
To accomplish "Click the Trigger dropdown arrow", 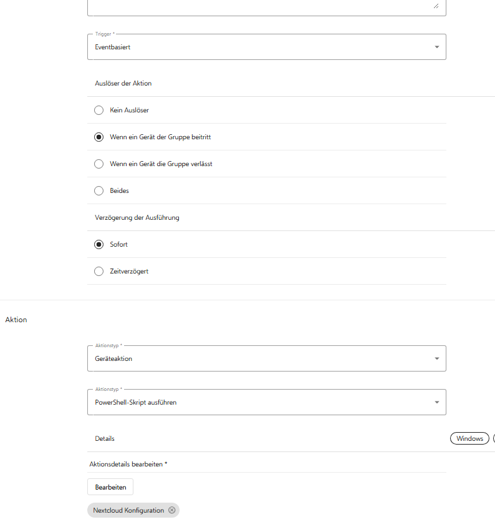I will click(x=436, y=47).
